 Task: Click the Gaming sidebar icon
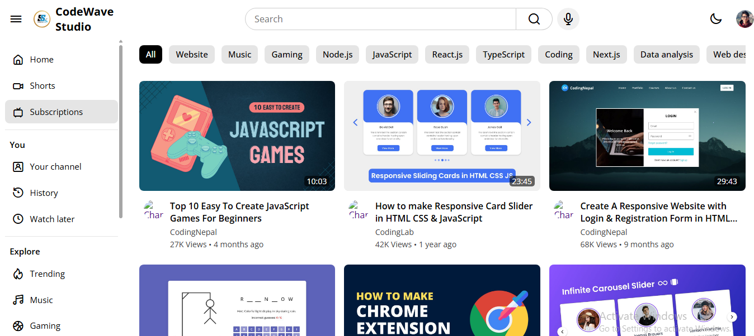click(18, 326)
